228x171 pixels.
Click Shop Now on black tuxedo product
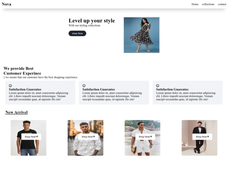[202, 137]
